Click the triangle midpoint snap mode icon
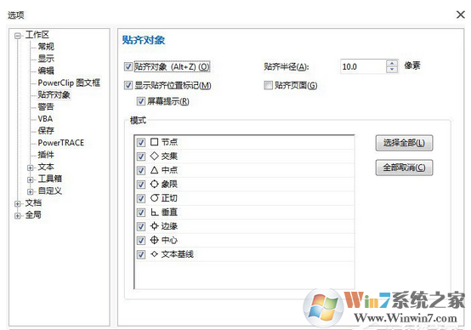This screenshot has width=471, height=330. point(154,170)
